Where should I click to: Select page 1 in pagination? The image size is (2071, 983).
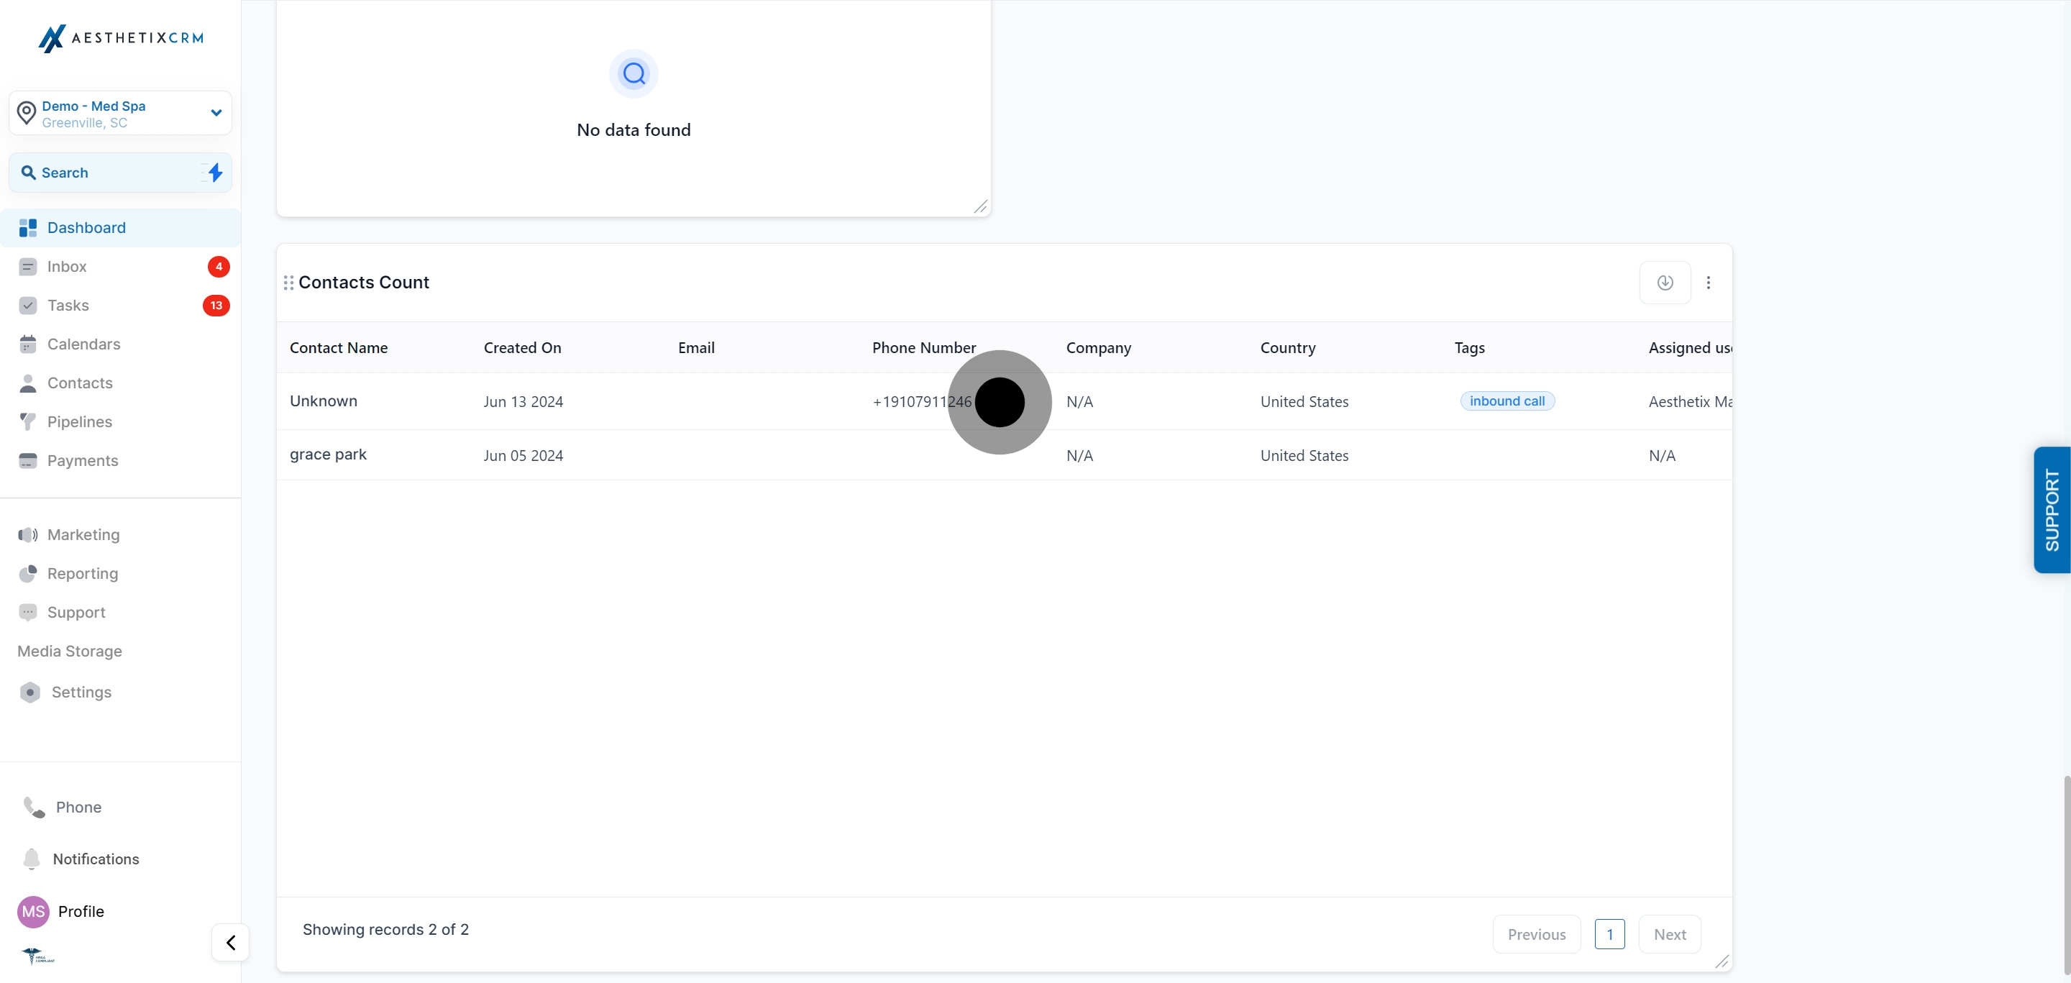(x=1609, y=935)
